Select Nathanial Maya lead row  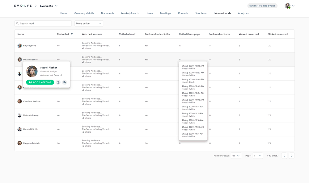pos(31,115)
